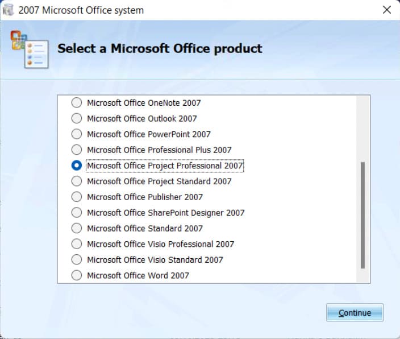Pick Microsoft Office Professional Plus 2007
Viewport: 400px width, 339px height.
pos(76,150)
